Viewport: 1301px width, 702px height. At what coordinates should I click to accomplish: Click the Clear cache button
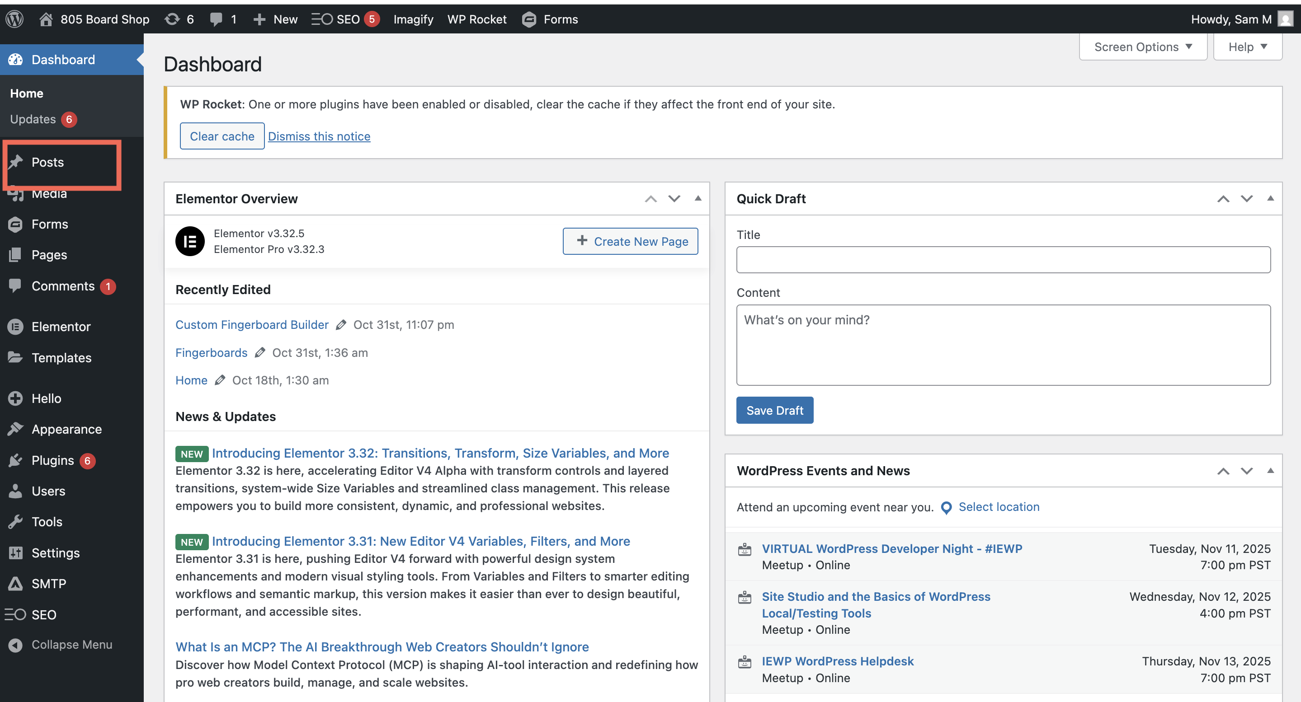coord(222,136)
